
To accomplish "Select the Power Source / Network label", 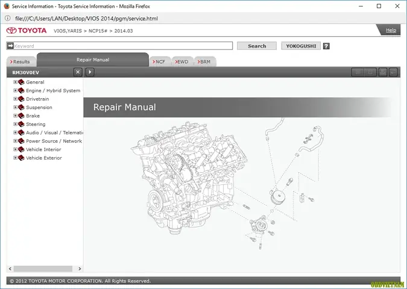I will click(54, 141).
